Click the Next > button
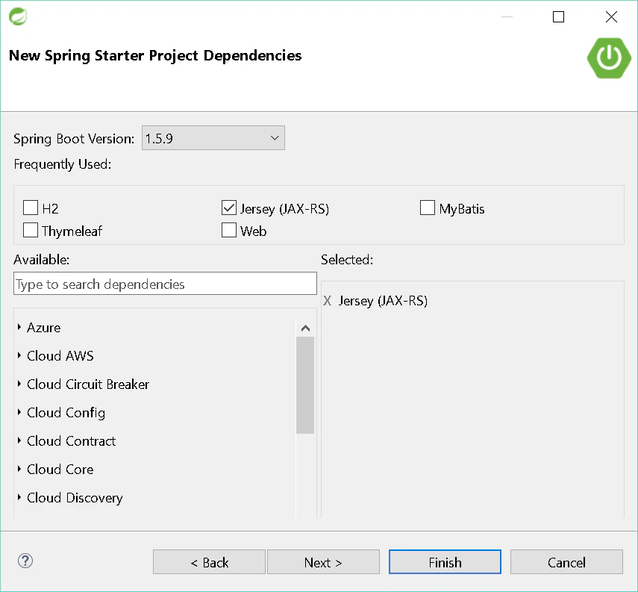The image size is (638, 592). click(x=323, y=562)
